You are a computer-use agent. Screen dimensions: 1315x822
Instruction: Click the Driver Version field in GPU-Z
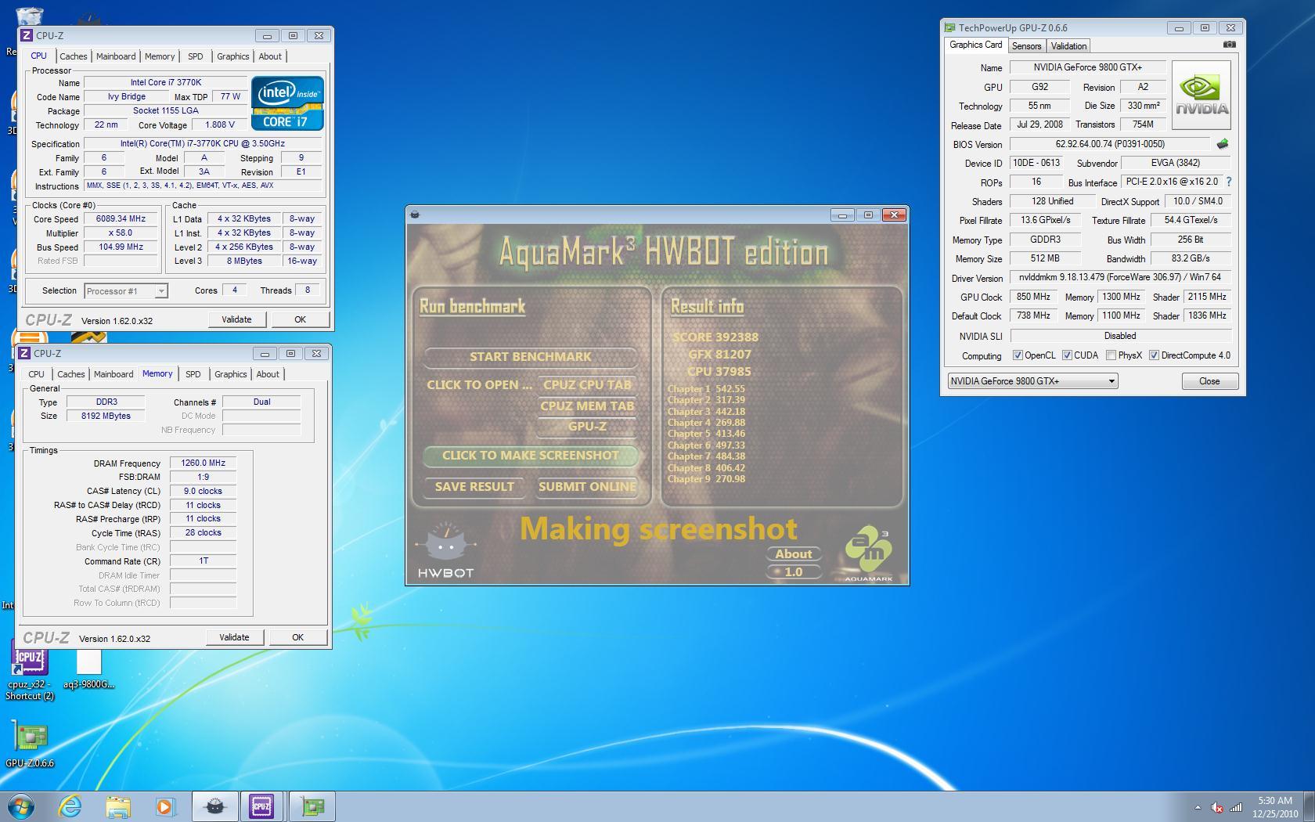1120,278
